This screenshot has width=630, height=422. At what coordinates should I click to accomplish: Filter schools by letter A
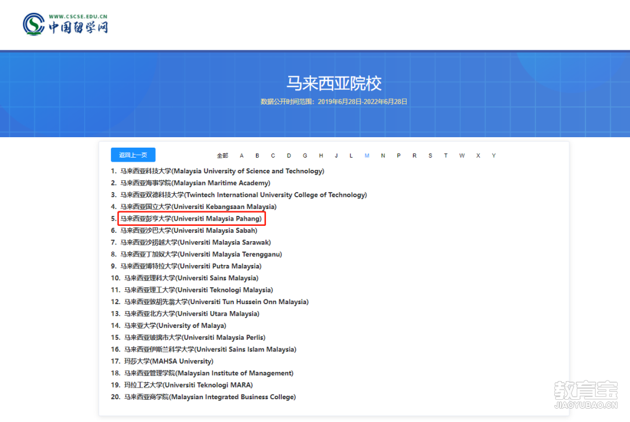point(242,155)
